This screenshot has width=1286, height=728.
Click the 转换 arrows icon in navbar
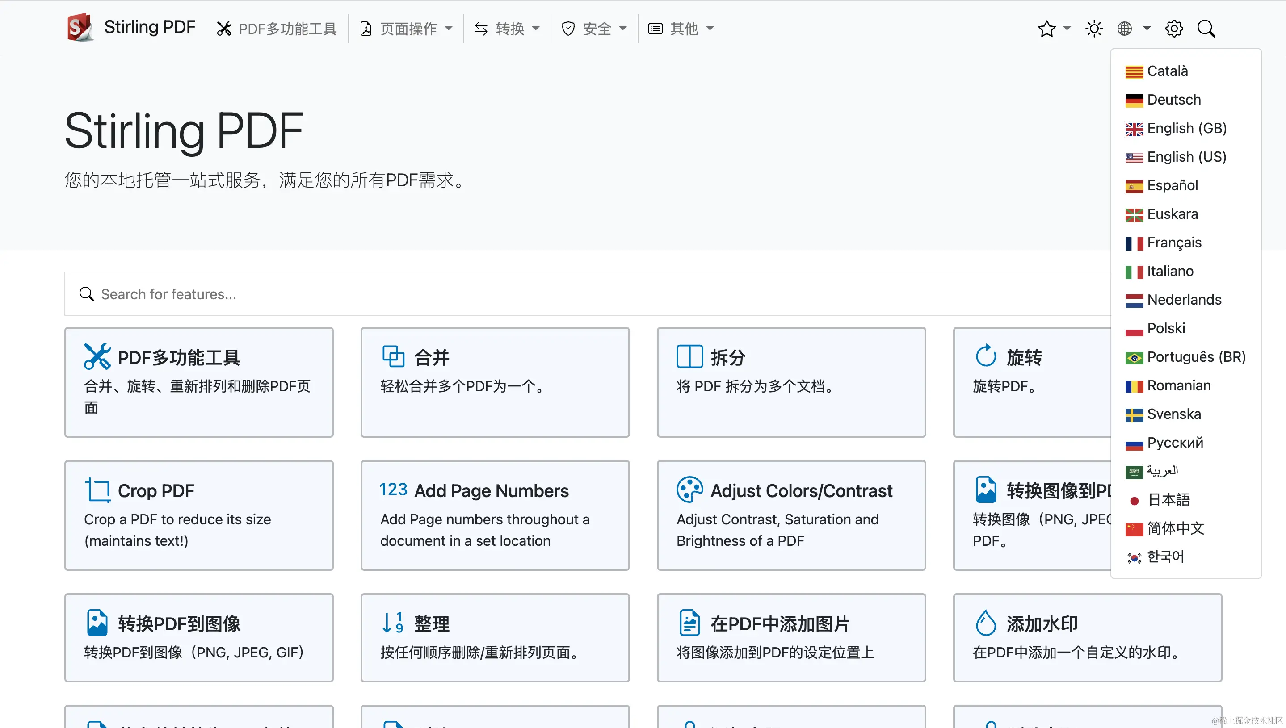point(481,29)
